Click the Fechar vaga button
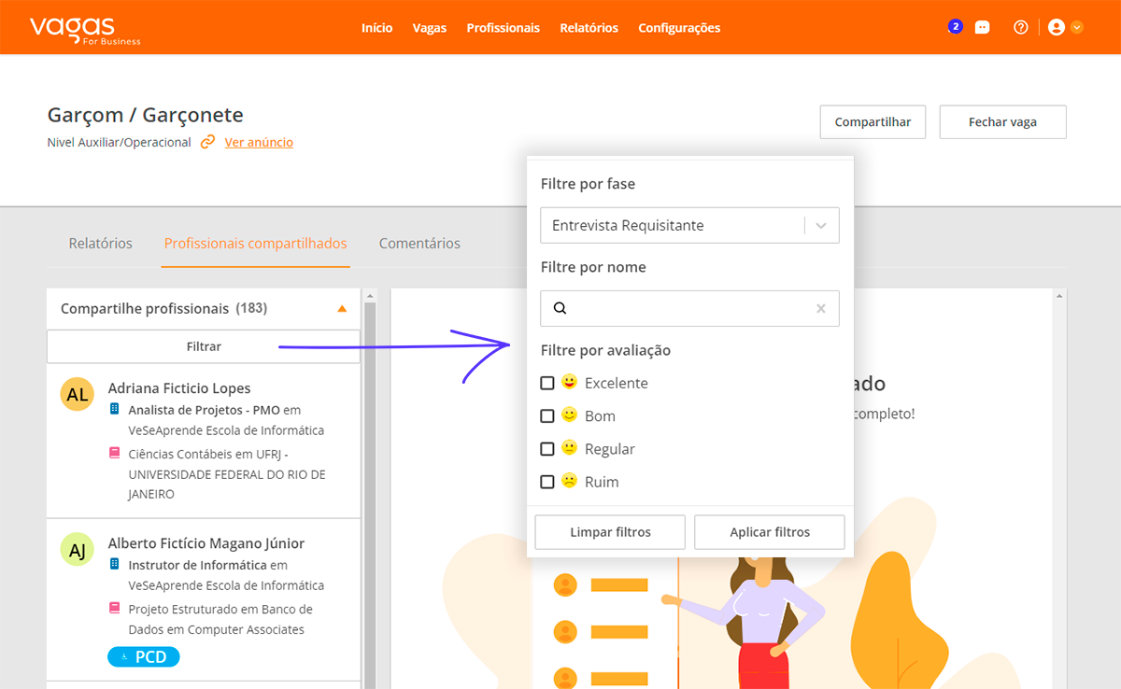The height and width of the screenshot is (689, 1121). (1003, 122)
